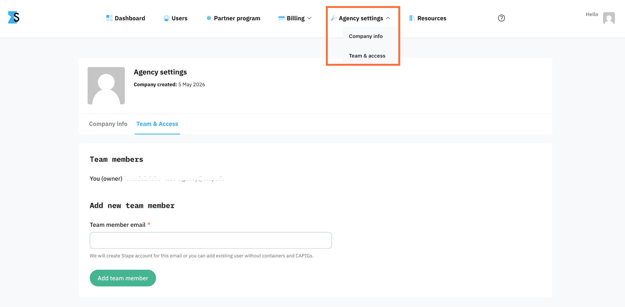
Task: Click the Hello greeting text
Action: pos(592,14)
